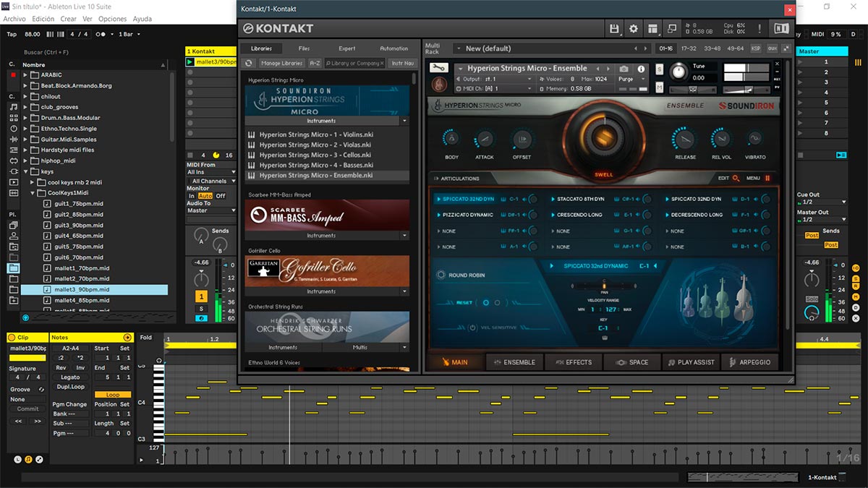Click the Legato button in Notes panel

pyautogui.click(x=70, y=377)
